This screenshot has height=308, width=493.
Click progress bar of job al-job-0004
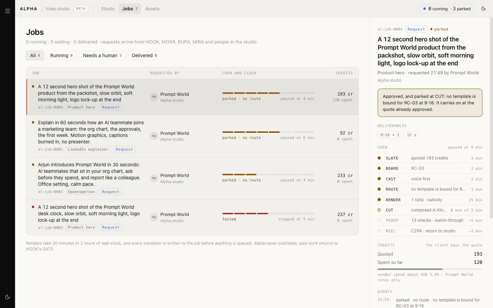(x=268, y=93)
